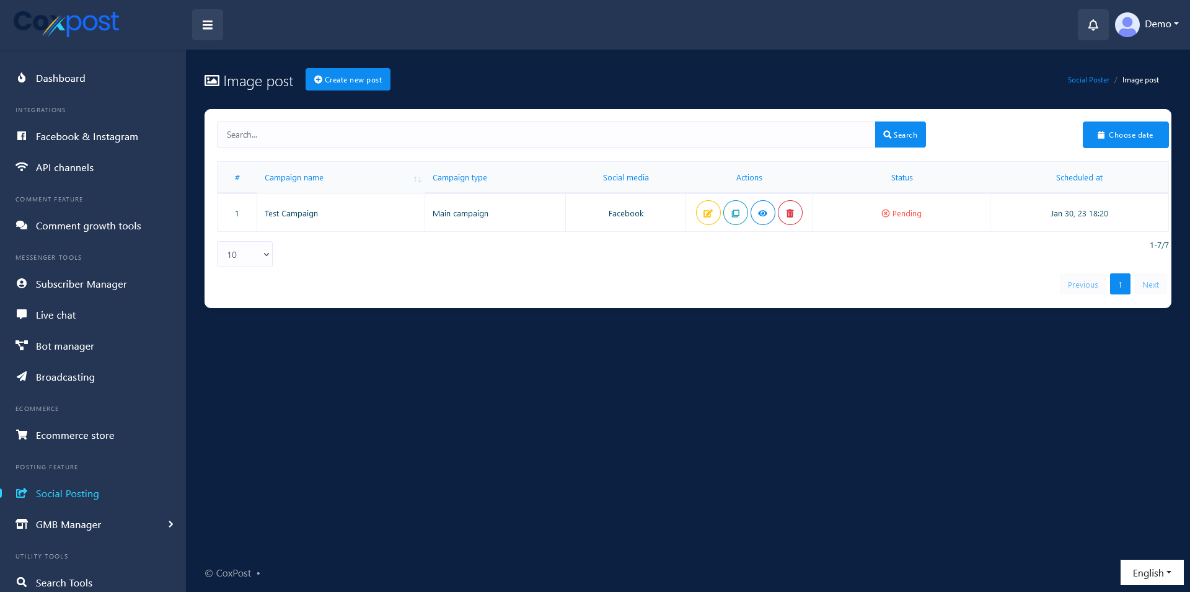Select pagination page 1

1120,285
